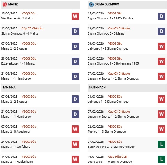This screenshot has height=165, width=167.
Task: Click the W badge for Mainz 3-1 Wolfsburg
Action: click(75, 144)
